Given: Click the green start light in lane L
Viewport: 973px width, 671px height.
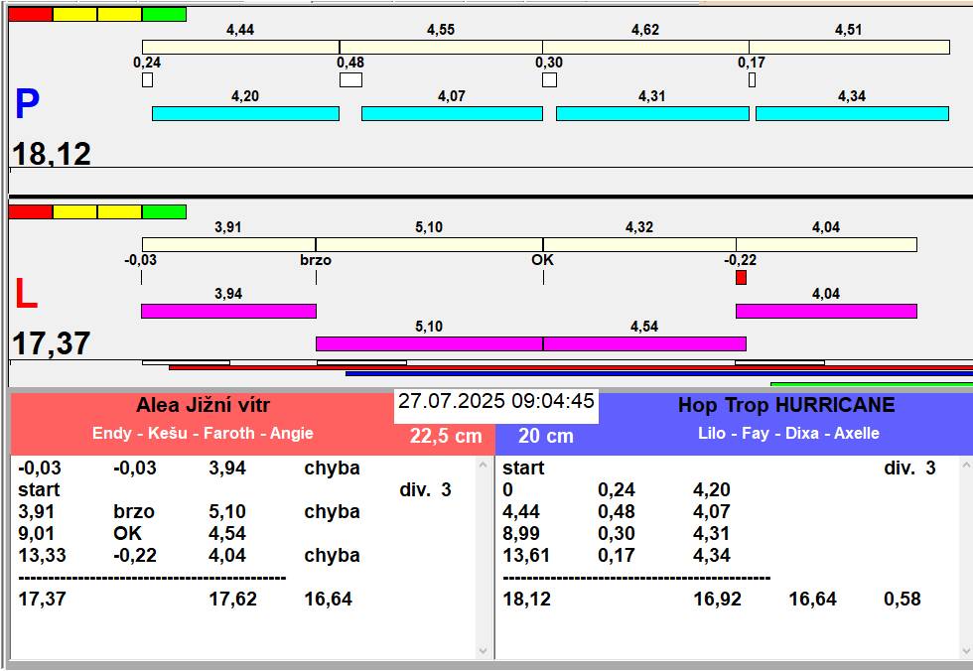Looking at the screenshot, I should (165, 212).
